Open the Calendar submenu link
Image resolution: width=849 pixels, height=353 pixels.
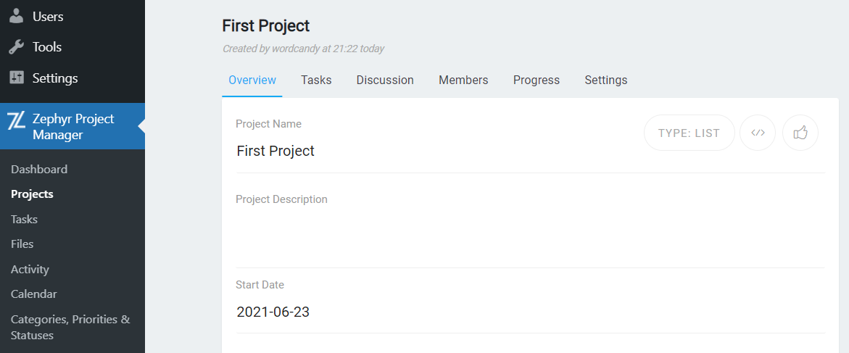click(x=34, y=294)
